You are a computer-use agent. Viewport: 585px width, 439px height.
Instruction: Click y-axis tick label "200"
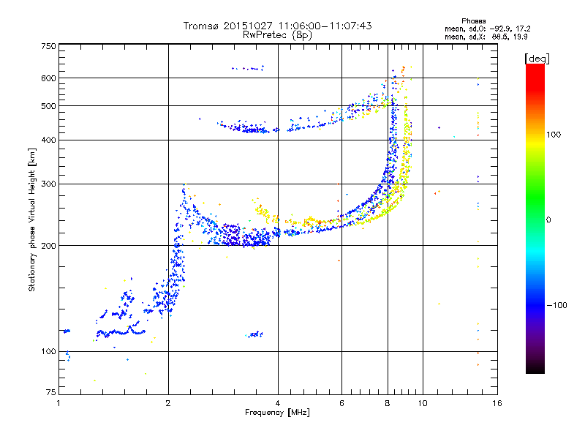[49, 246]
